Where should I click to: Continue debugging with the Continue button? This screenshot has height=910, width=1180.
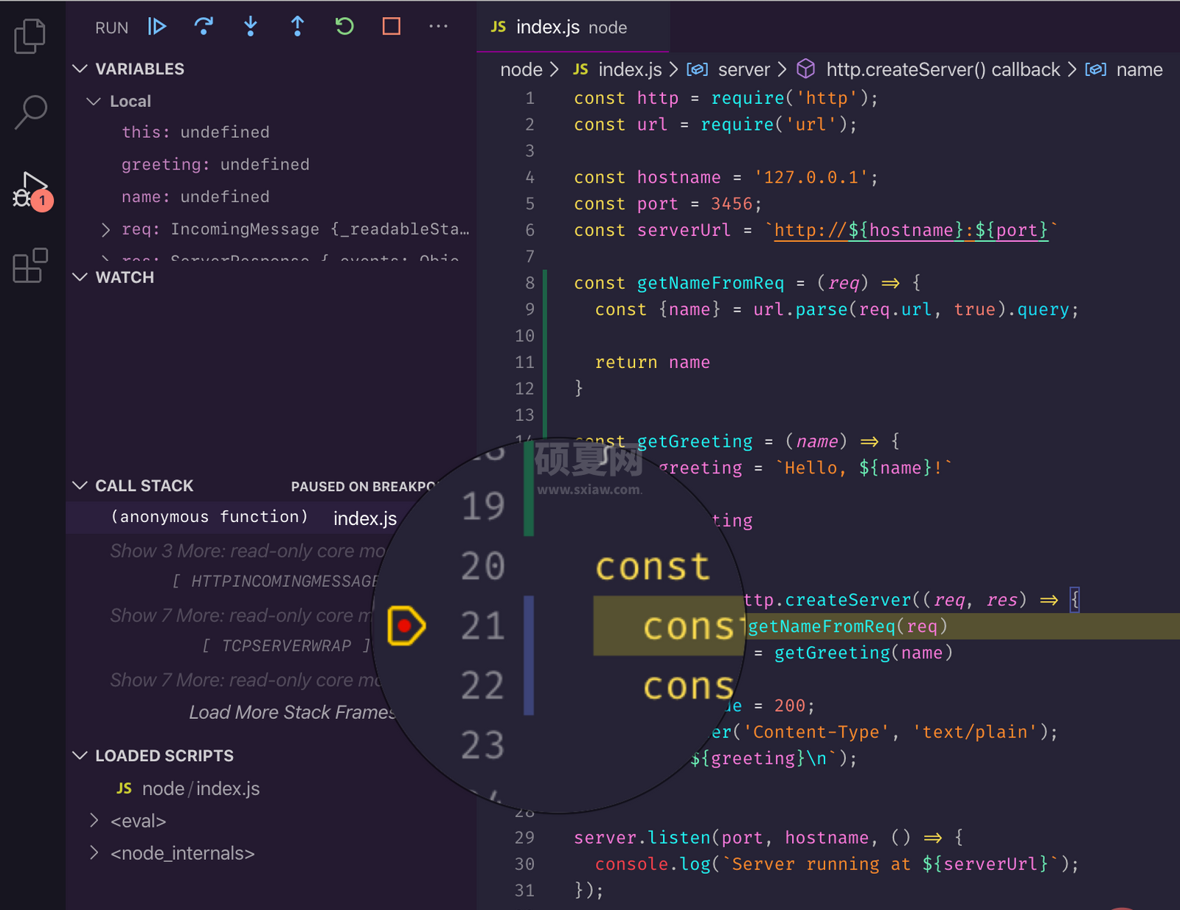[x=157, y=27]
